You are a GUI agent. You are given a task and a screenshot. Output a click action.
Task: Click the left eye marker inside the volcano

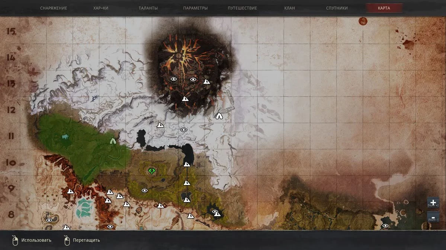pyautogui.click(x=173, y=79)
